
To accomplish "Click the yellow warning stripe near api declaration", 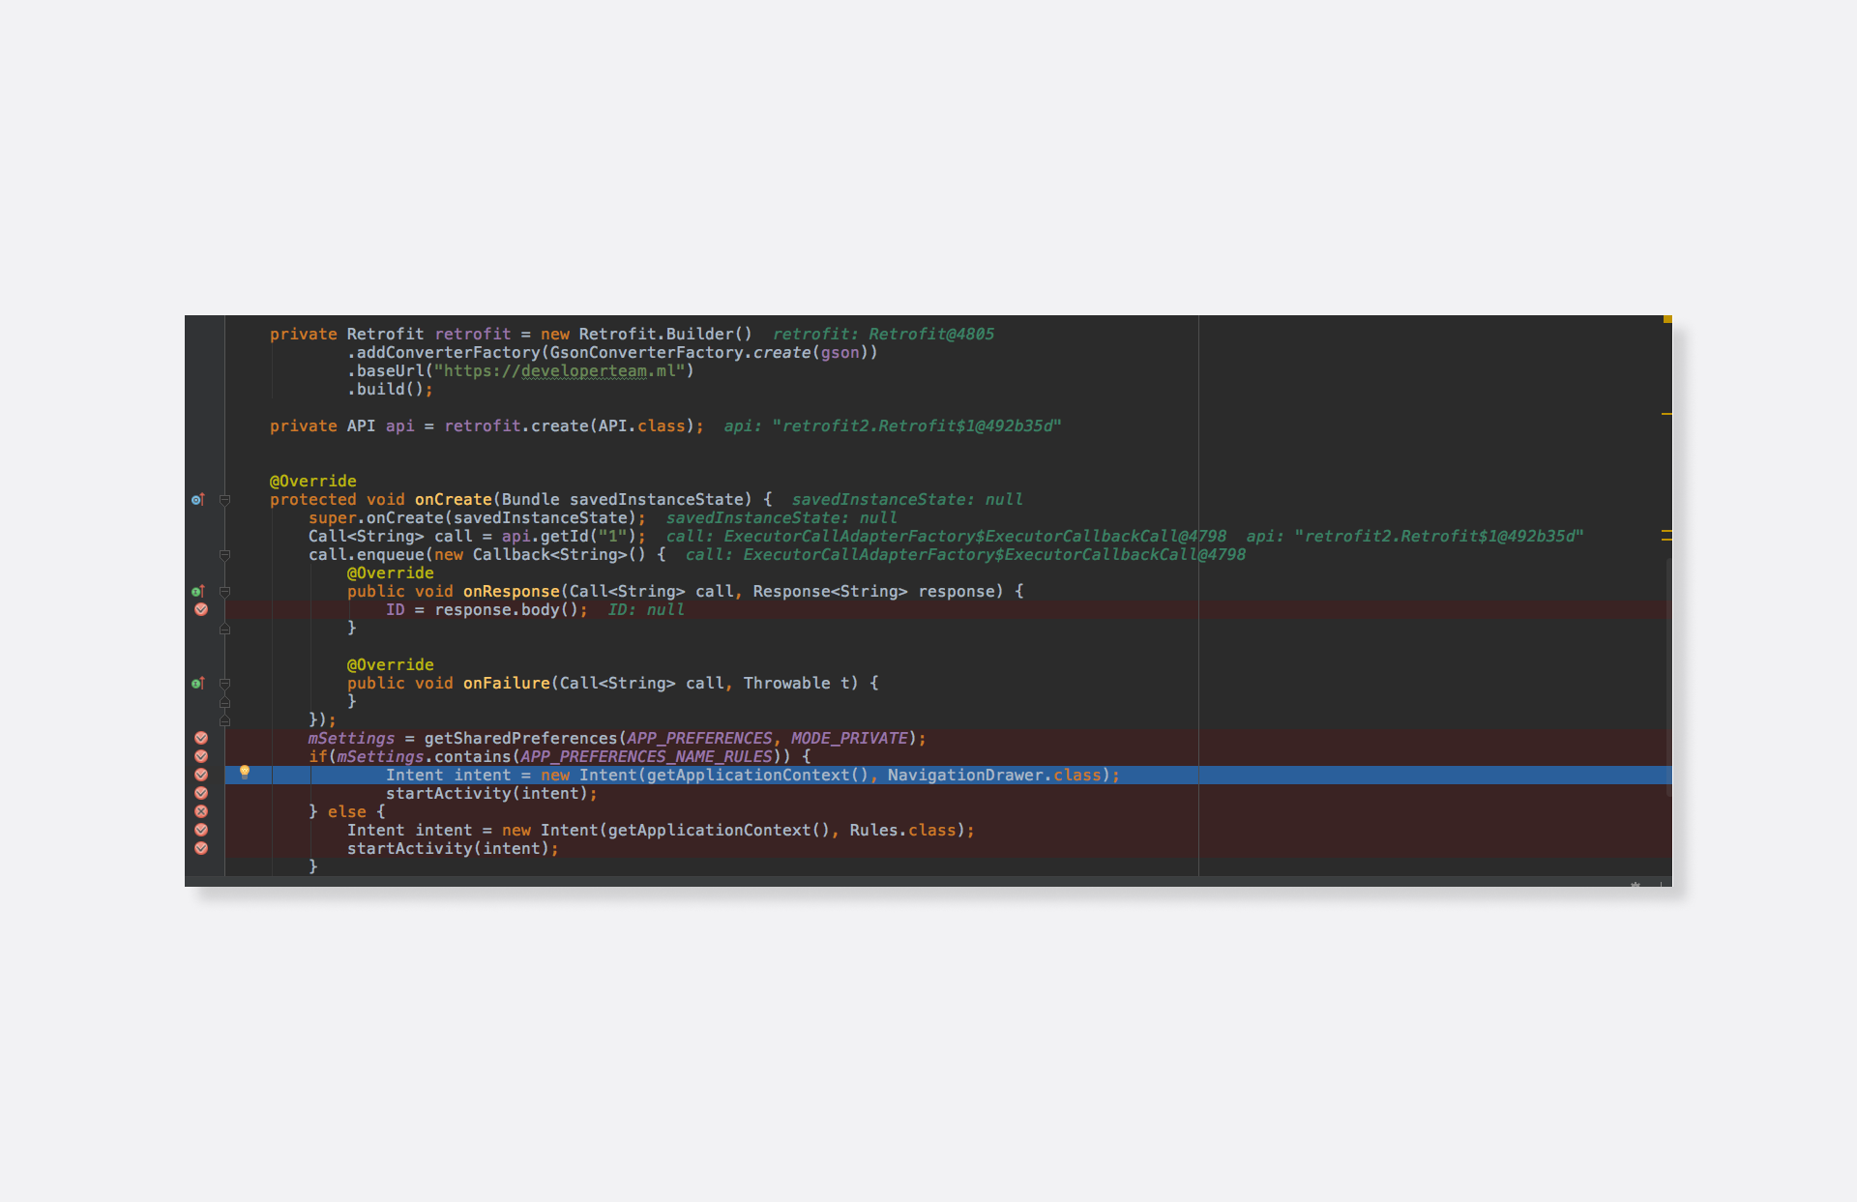I will (1666, 414).
